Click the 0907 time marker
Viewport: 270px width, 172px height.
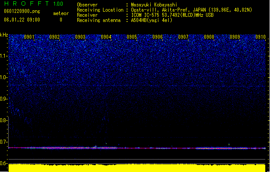183,37
